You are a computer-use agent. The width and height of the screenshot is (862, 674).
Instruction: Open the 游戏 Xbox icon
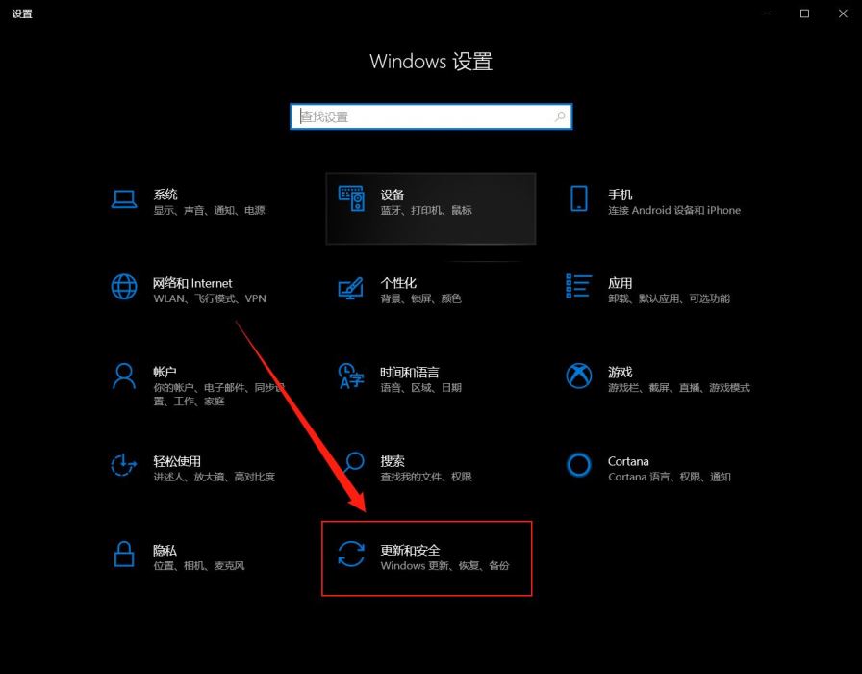click(x=579, y=376)
